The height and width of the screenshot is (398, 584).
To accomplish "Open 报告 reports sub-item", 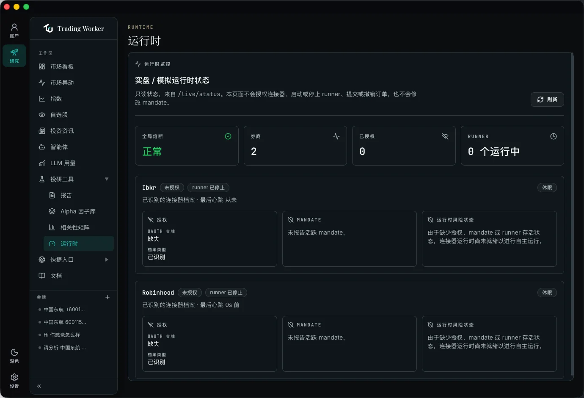I will (x=79, y=195).
